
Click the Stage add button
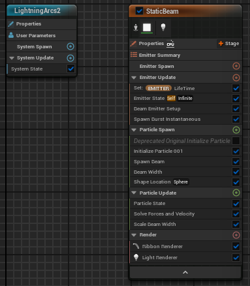[228, 44]
